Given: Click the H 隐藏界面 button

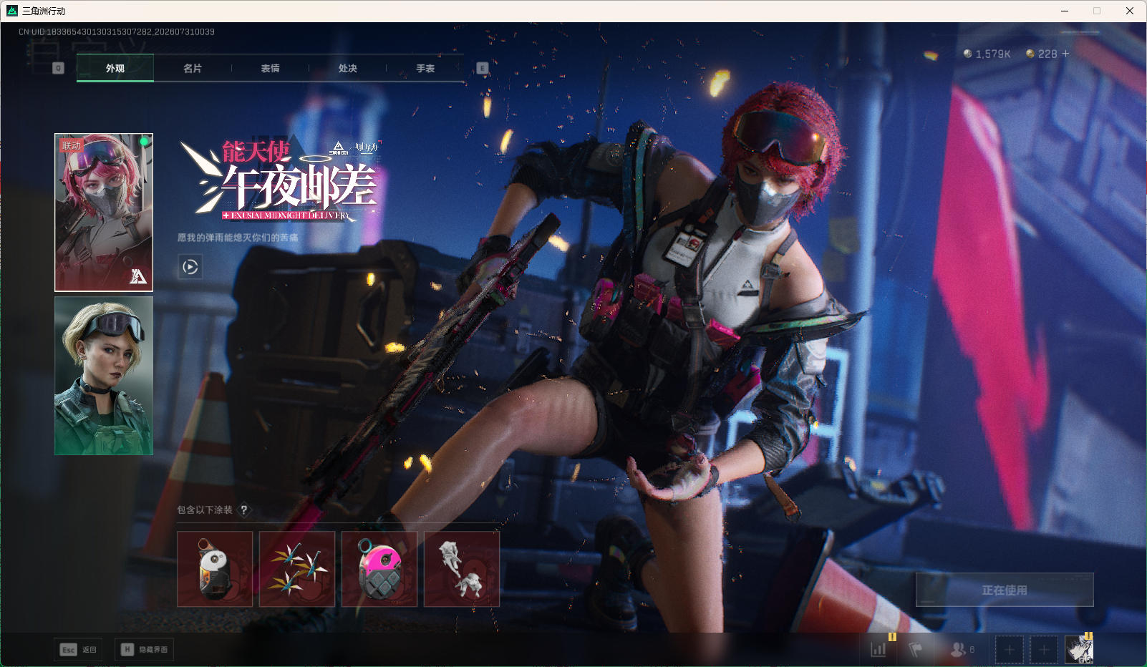Looking at the screenshot, I should (144, 650).
